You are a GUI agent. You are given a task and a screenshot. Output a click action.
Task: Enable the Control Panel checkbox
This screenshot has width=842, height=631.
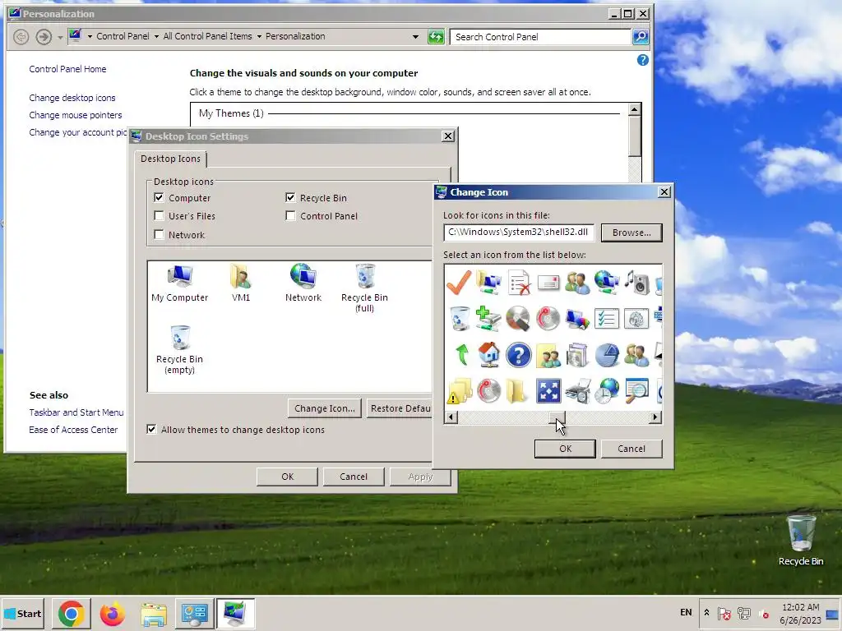290,216
